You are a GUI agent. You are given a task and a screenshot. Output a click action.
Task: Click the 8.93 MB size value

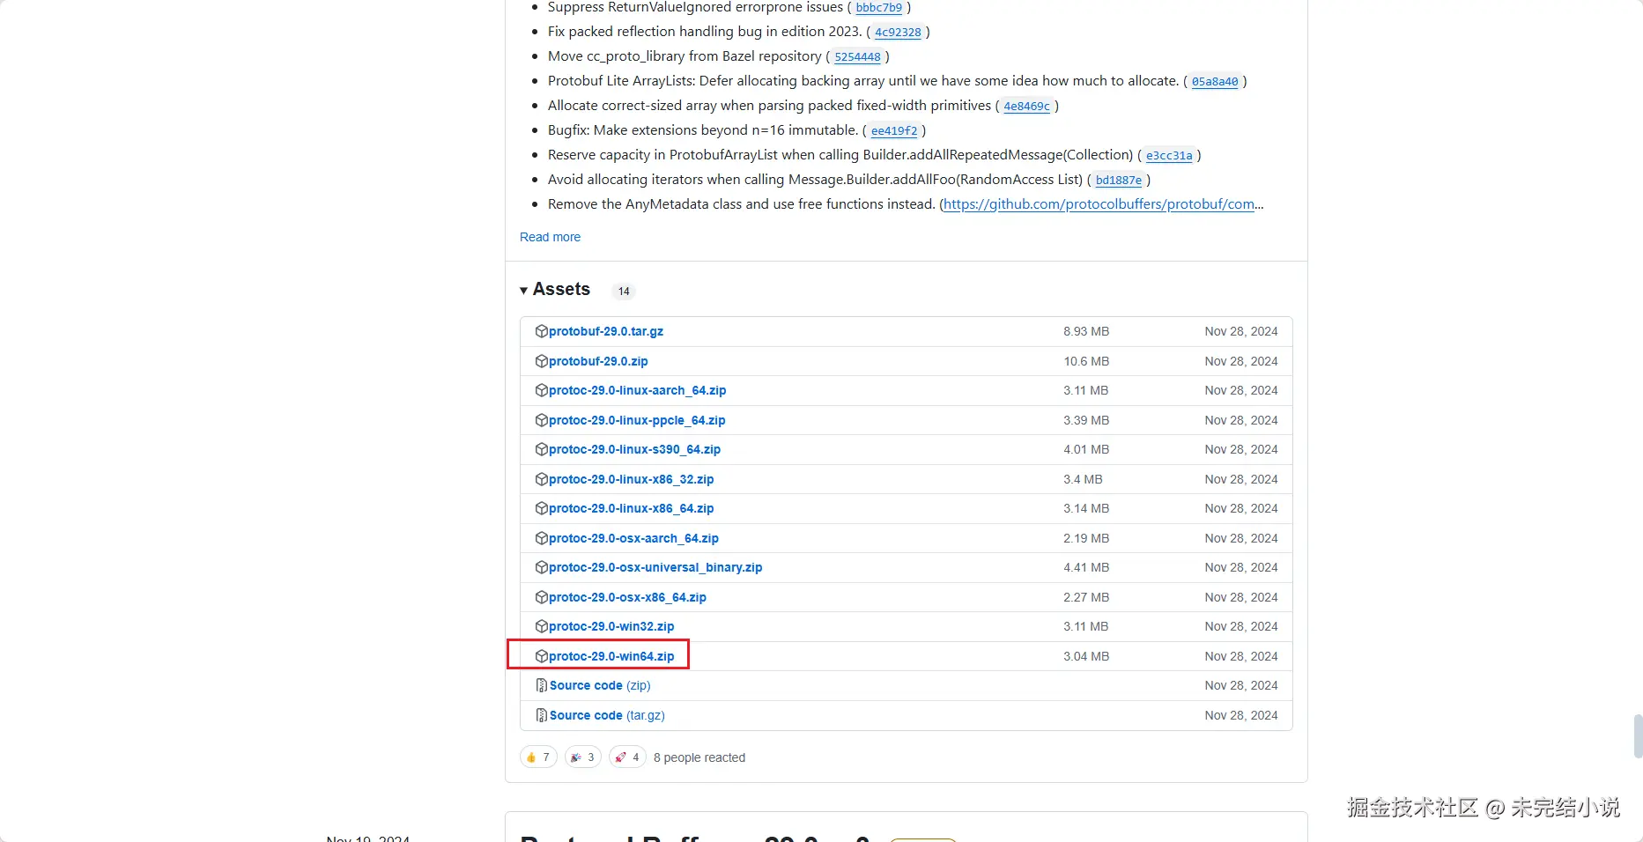tap(1086, 331)
